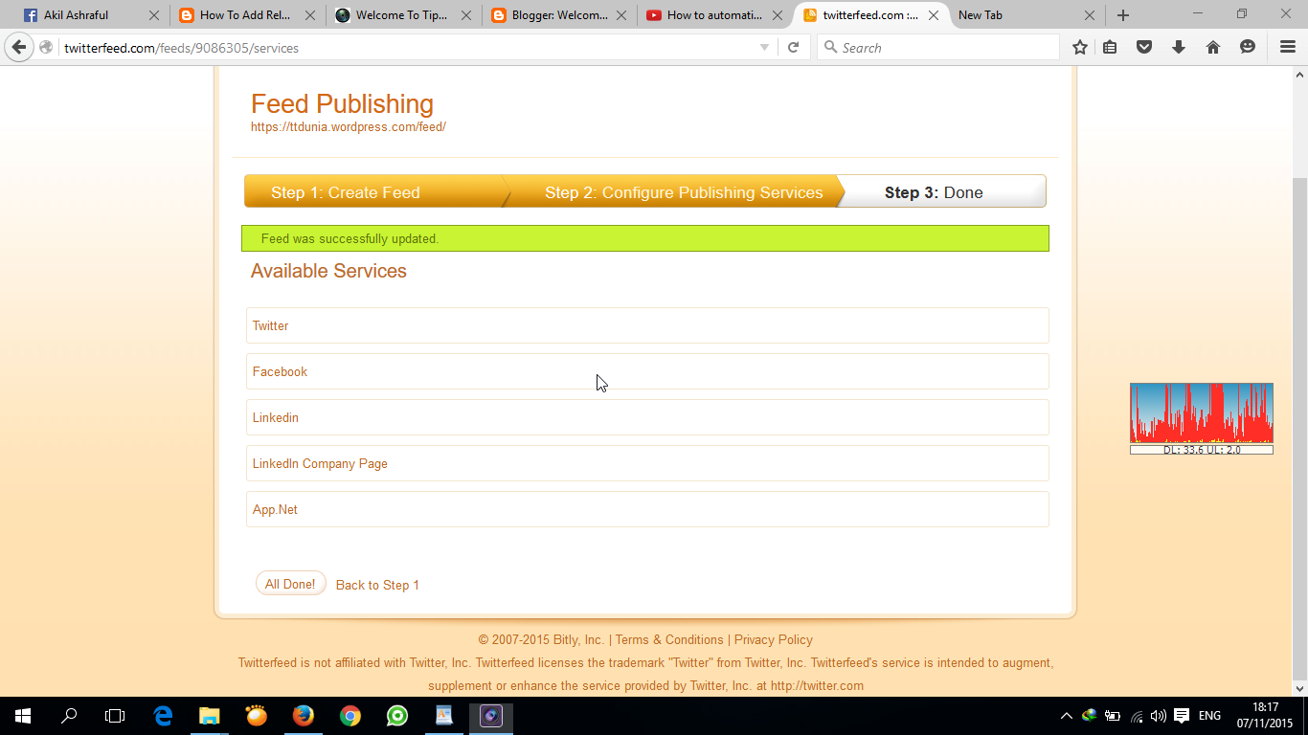This screenshot has height=735, width=1308.
Task: Open the URL history dropdown arrow
Action: pyautogui.click(x=764, y=48)
